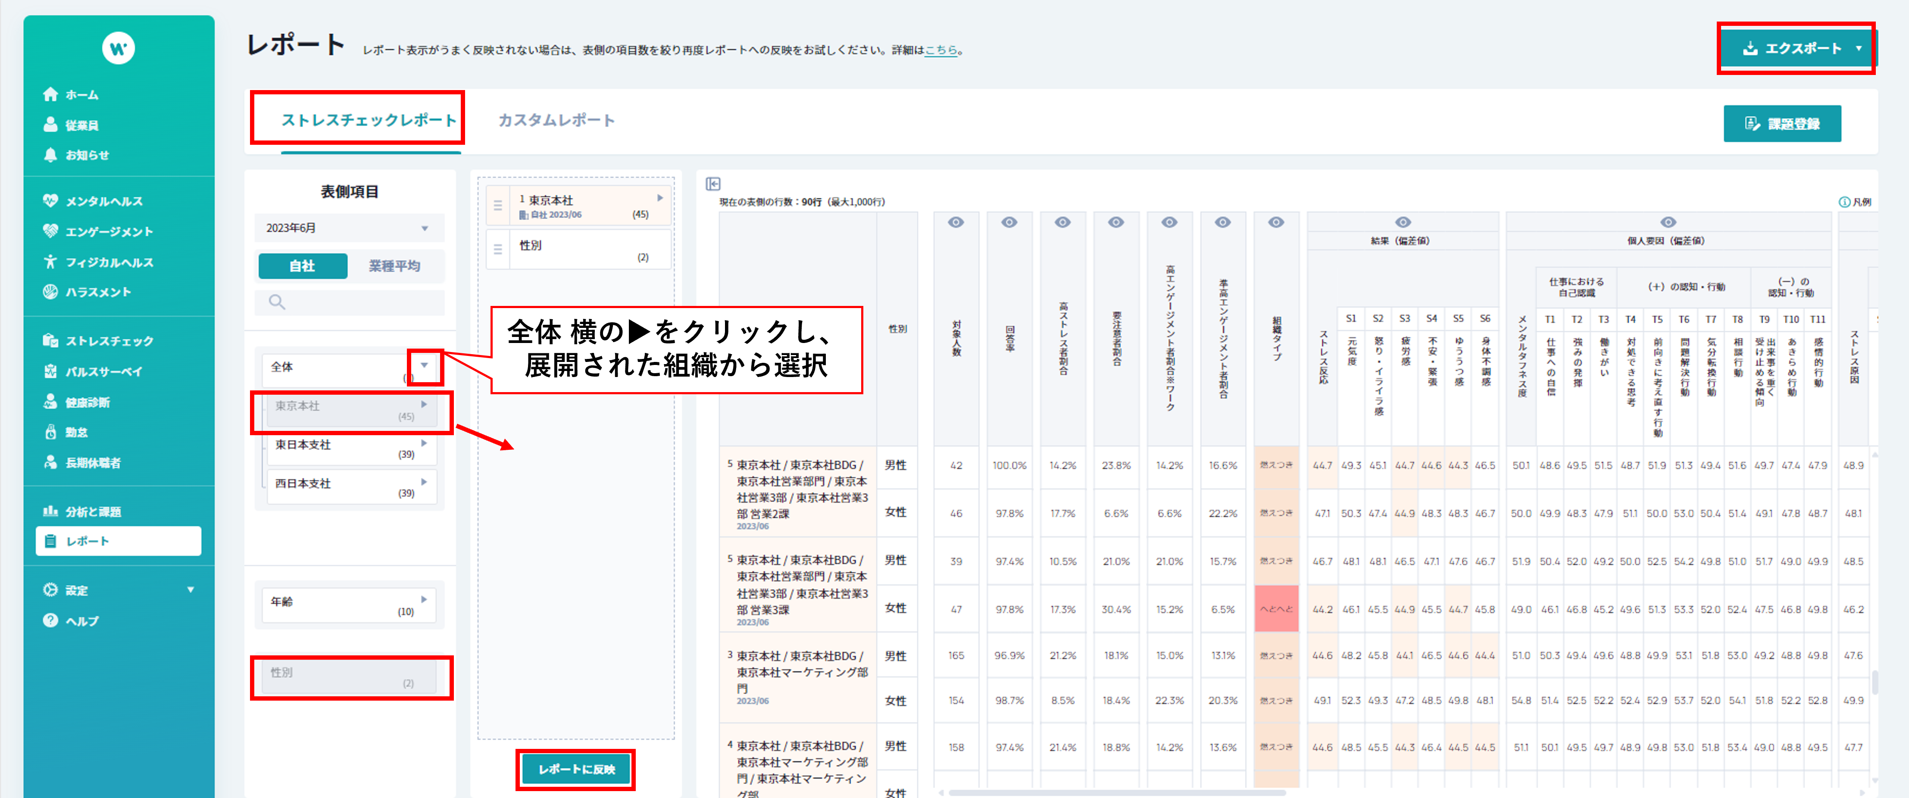Toggle visibility of 要注意者割合 column
The width and height of the screenshot is (1909, 798).
(1116, 222)
